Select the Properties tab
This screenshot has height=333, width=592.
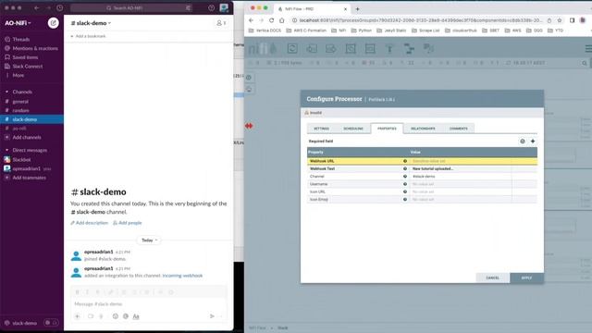pyautogui.click(x=387, y=129)
